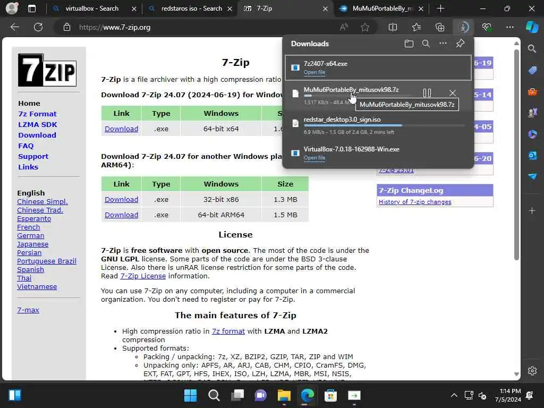
Task: Activate the Read aloud icon in address bar
Action: coord(344,27)
